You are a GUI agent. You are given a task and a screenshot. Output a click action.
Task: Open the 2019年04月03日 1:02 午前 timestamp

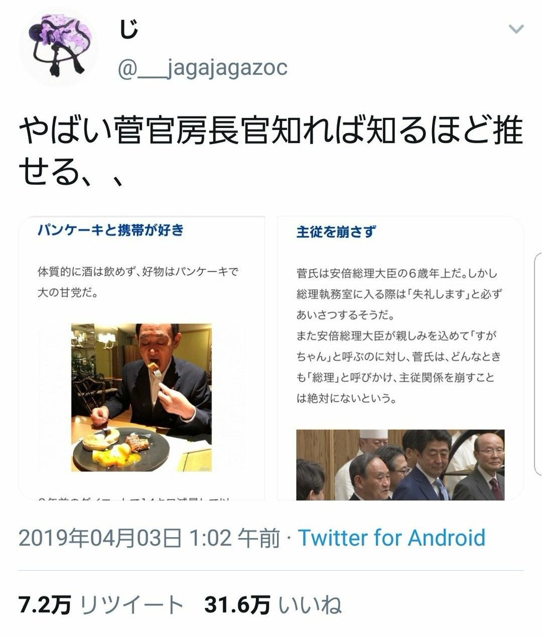tap(149, 538)
